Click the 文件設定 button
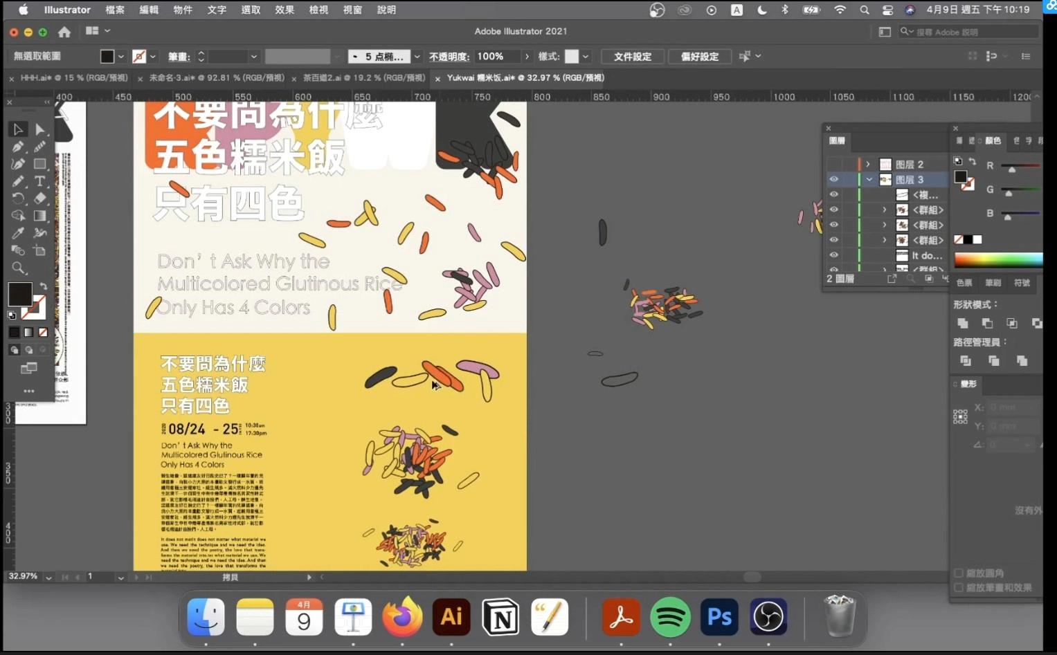The width and height of the screenshot is (1057, 655). (x=631, y=56)
